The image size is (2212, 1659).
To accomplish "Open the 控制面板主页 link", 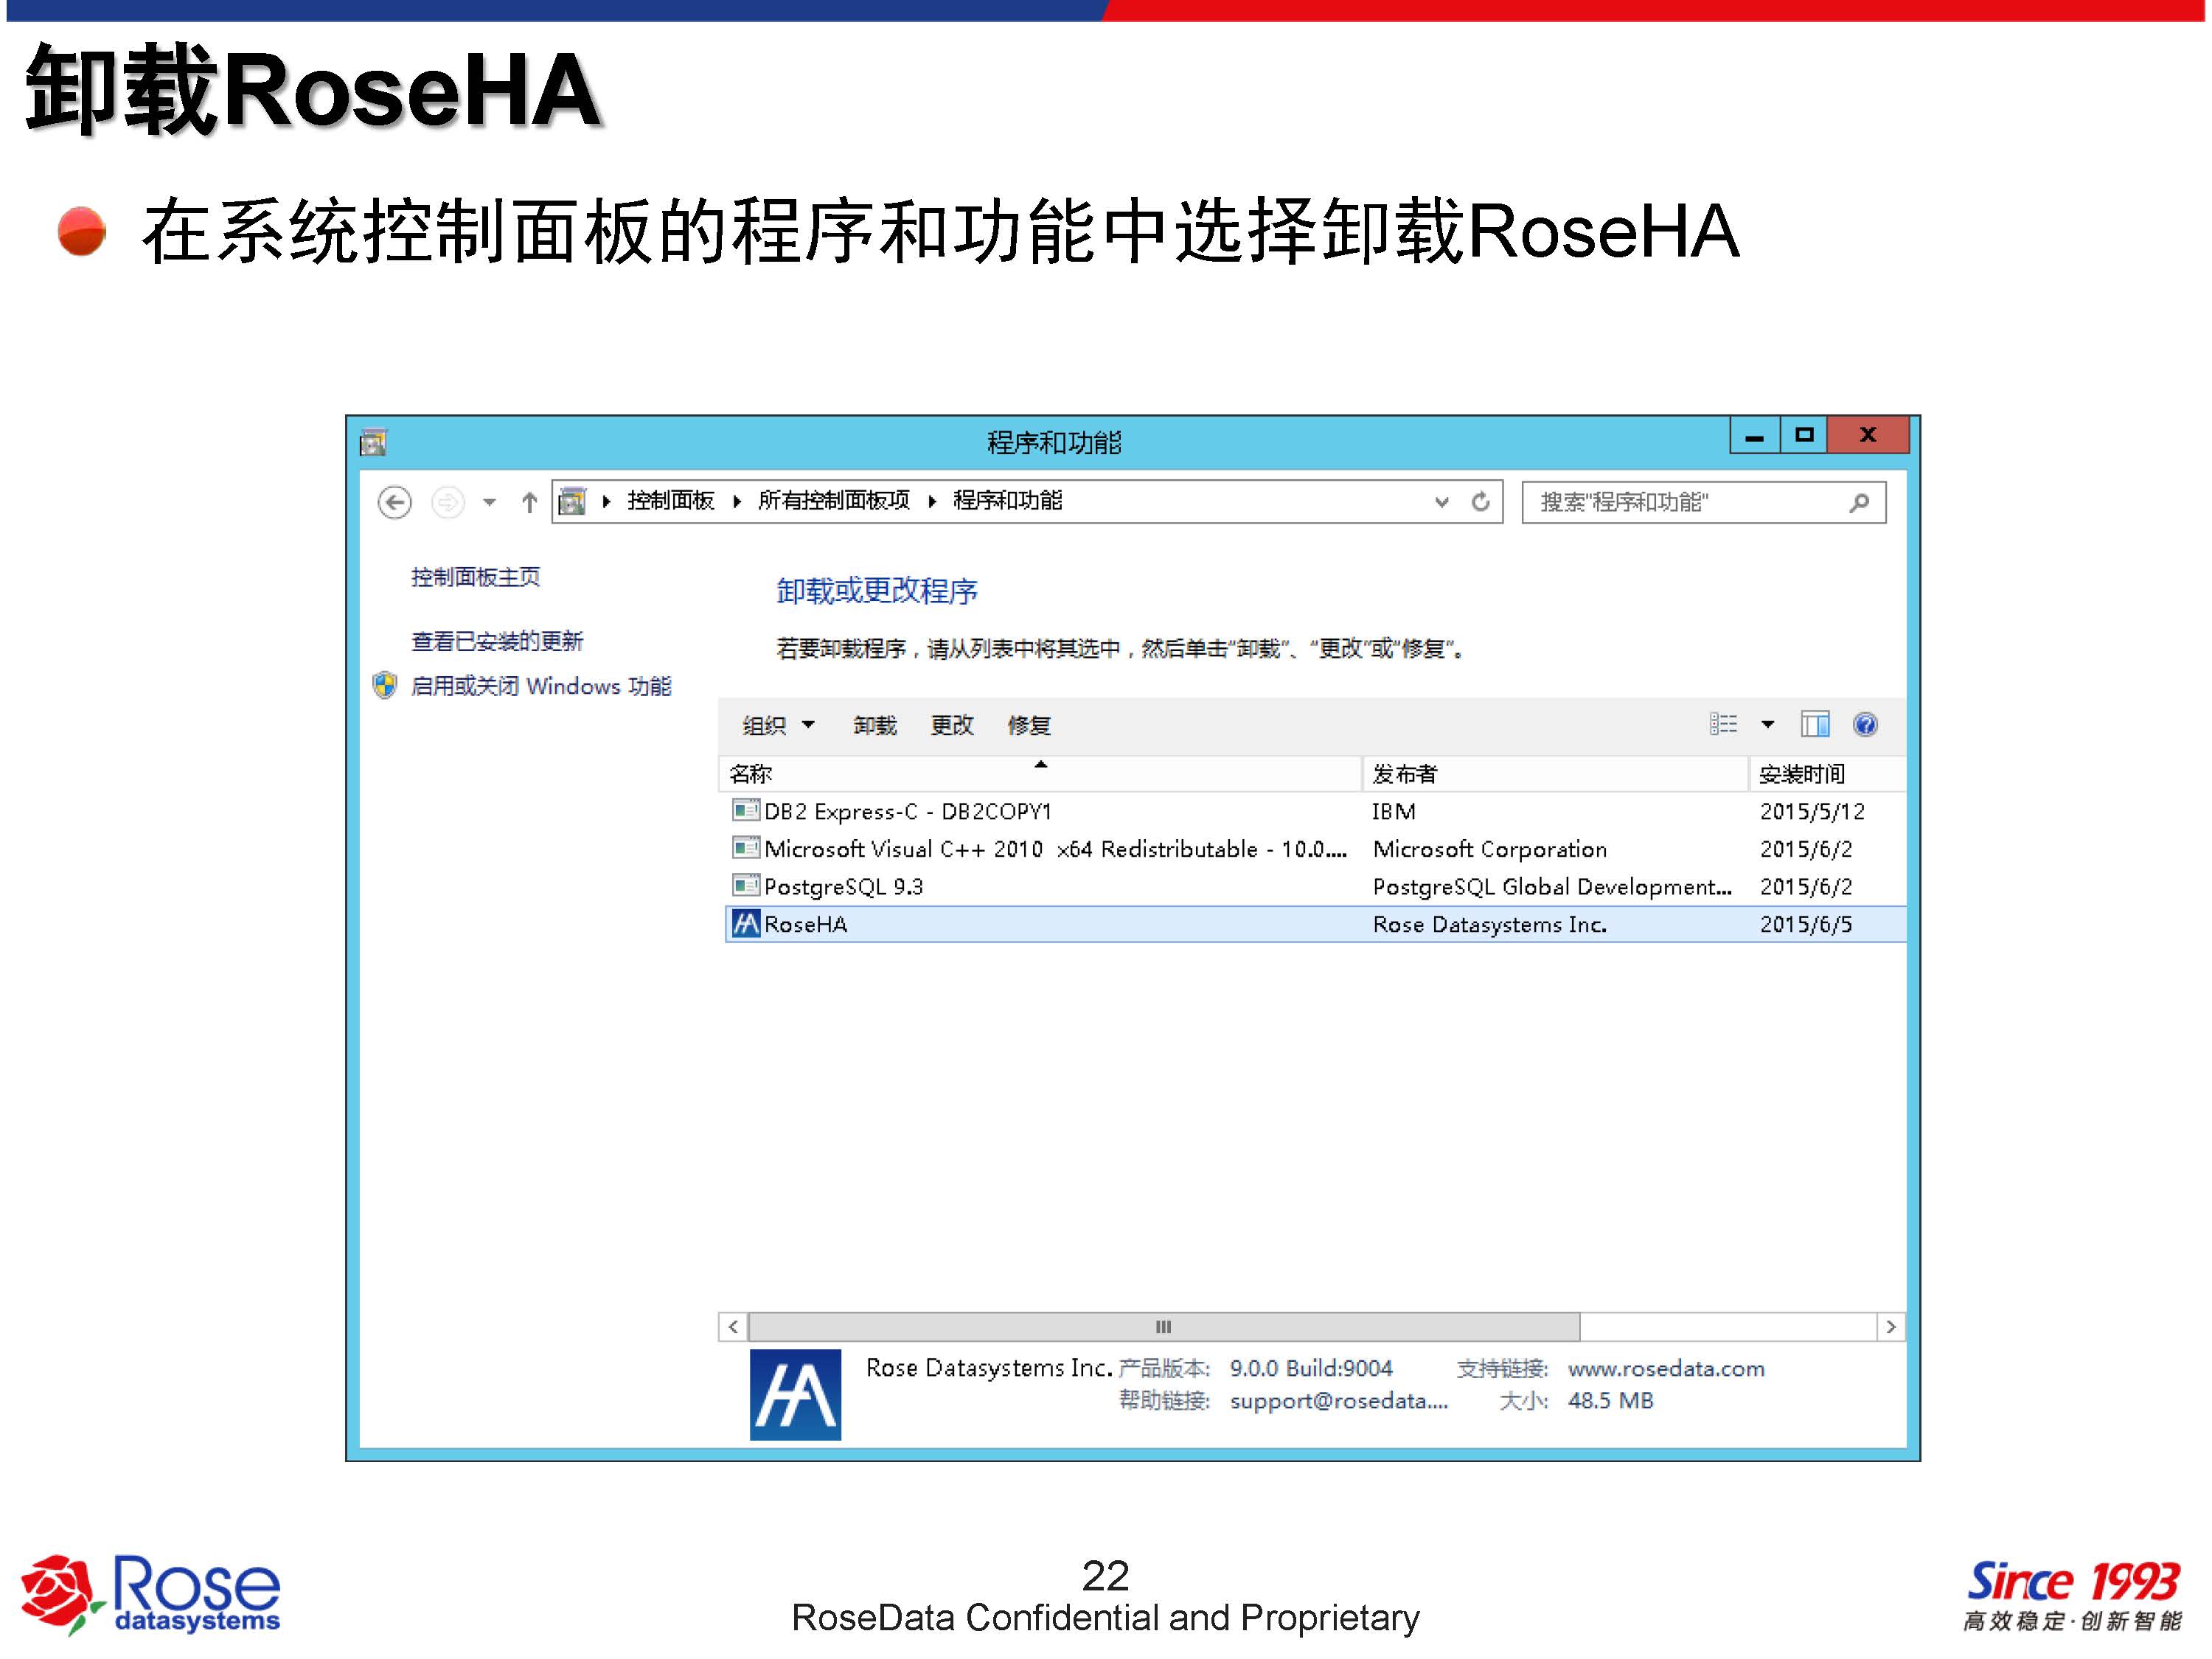I will tap(475, 577).
